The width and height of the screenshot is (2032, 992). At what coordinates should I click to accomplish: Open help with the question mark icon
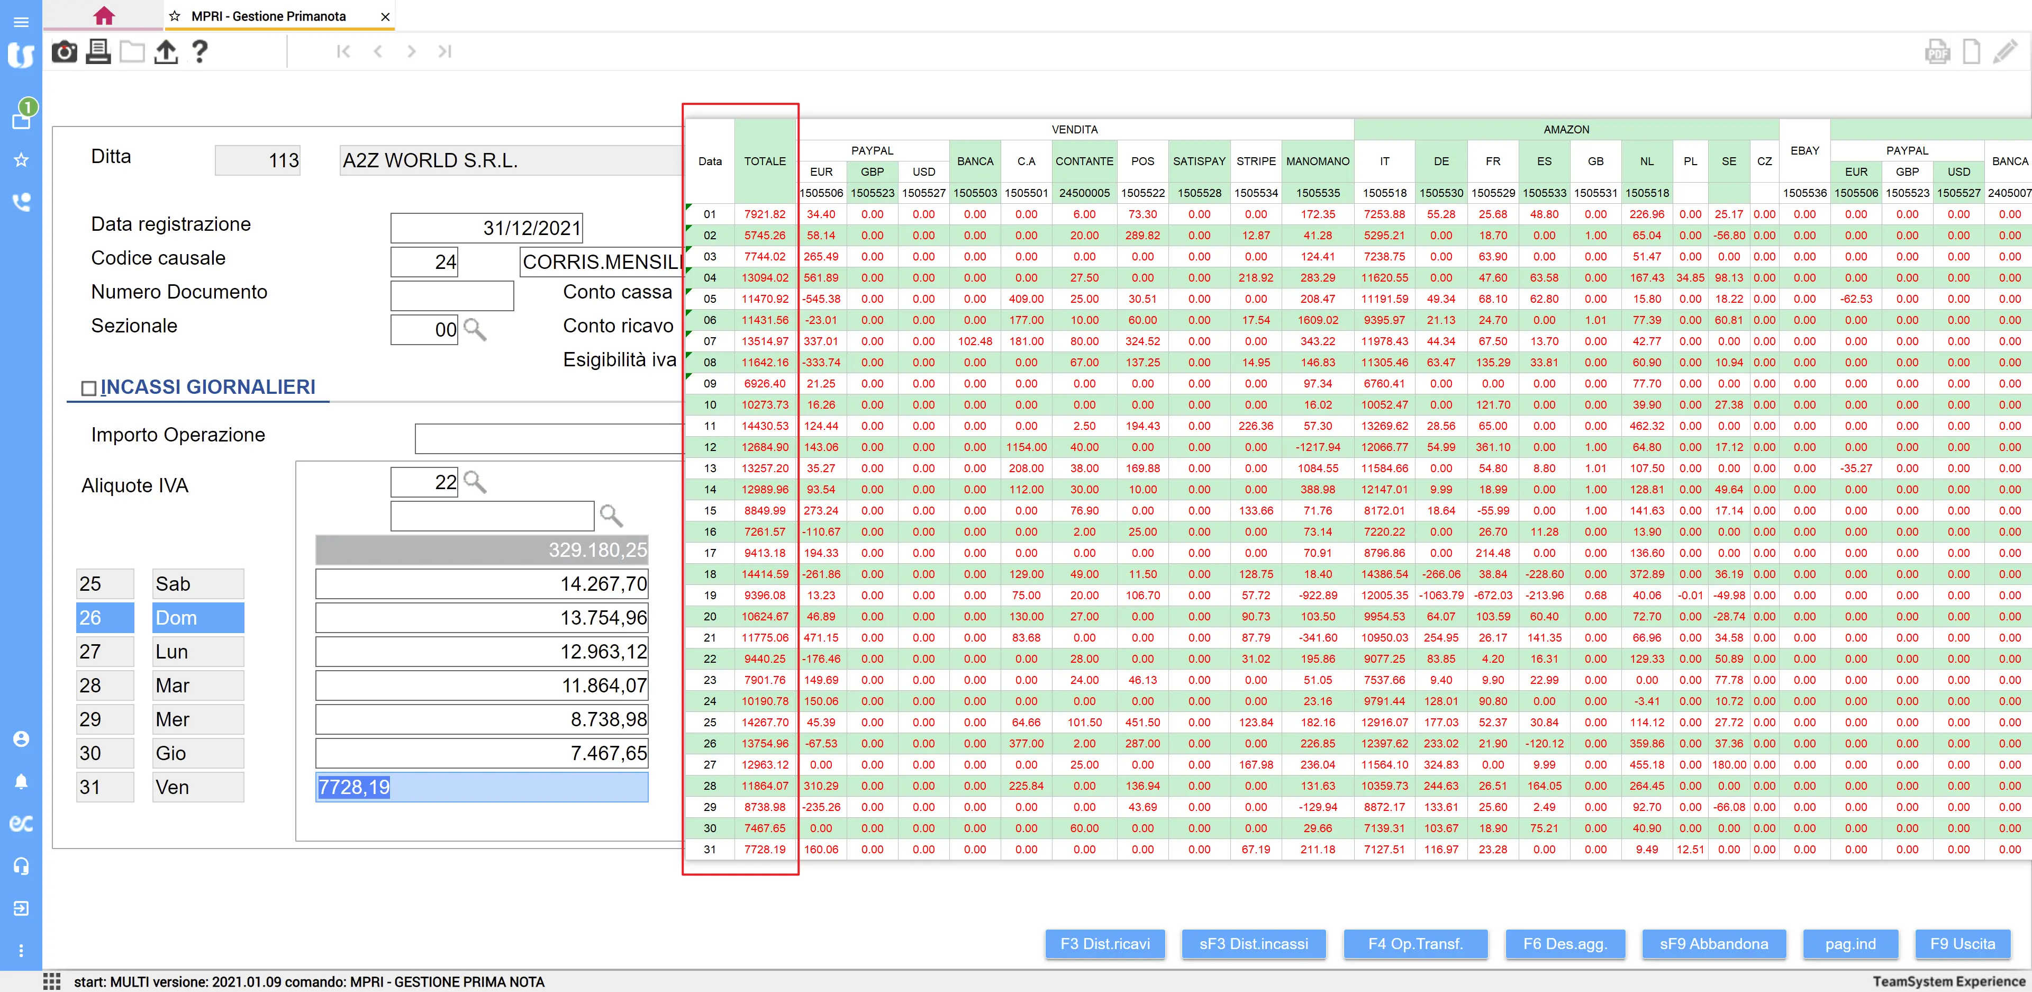[x=199, y=52]
